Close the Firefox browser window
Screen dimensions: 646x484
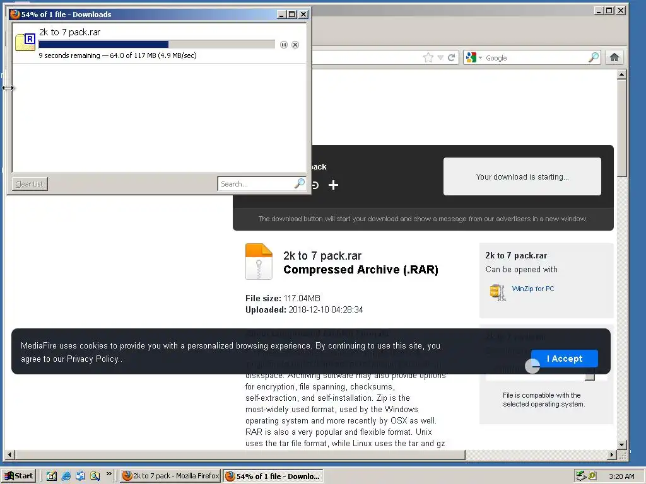point(621,11)
